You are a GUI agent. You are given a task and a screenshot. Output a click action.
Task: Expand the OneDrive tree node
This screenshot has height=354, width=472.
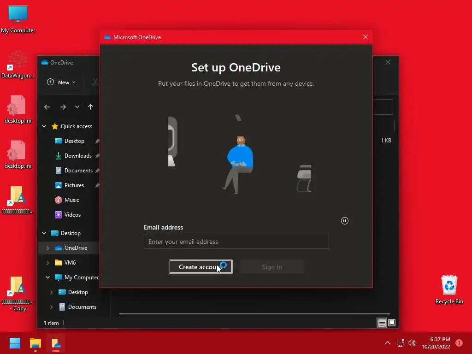click(x=47, y=248)
